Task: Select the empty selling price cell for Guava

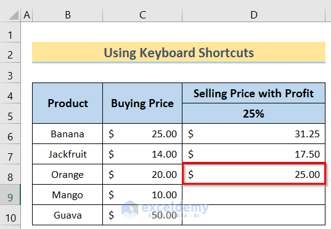Action: (254, 215)
